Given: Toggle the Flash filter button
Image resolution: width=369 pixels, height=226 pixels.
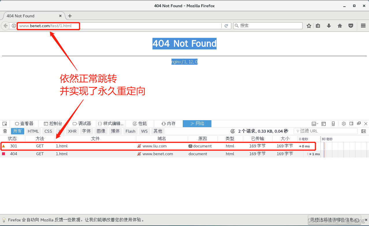Looking at the screenshot, I should coord(130,131).
